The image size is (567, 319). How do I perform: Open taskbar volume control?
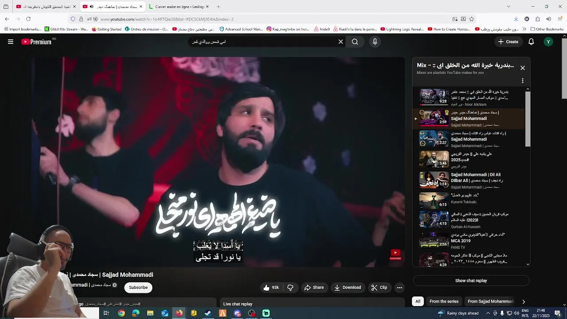pyautogui.click(x=517, y=313)
